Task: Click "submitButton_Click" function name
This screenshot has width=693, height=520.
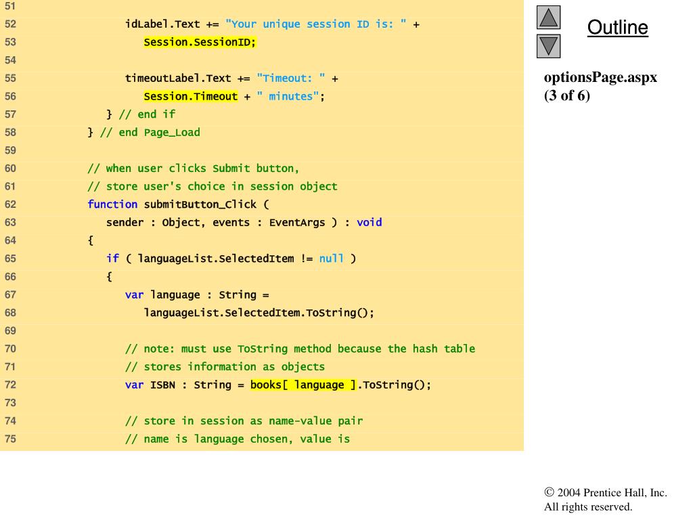Action: coord(200,204)
